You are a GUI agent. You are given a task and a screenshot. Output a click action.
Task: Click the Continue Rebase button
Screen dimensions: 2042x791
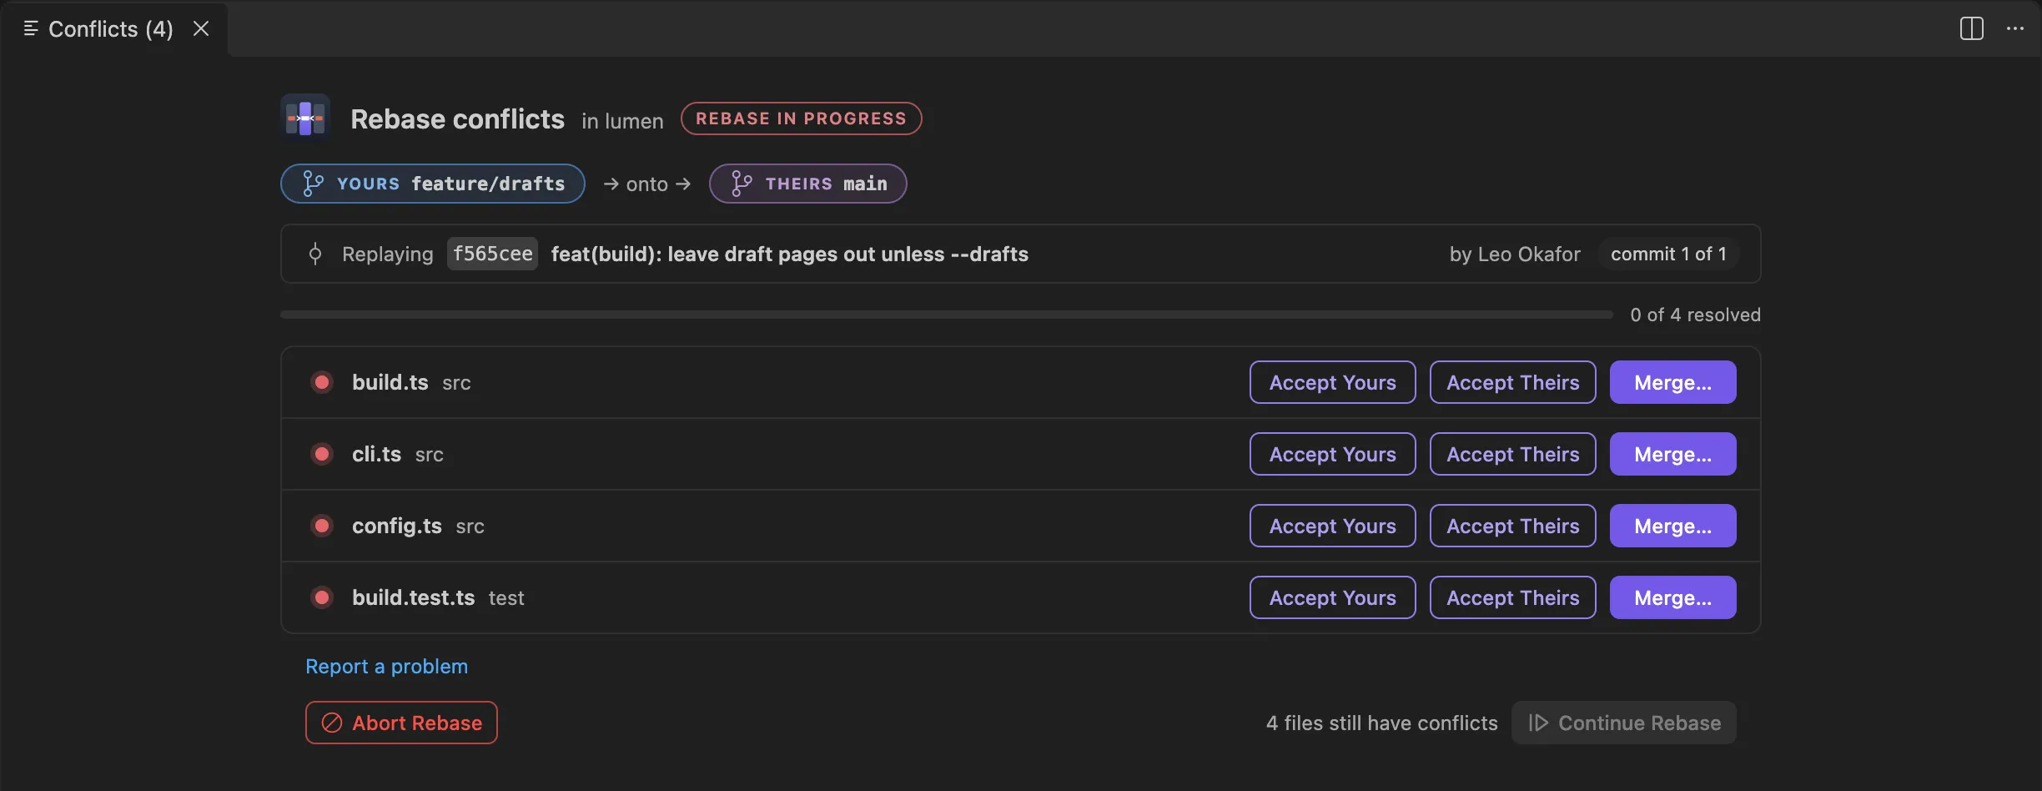tap(1624, 723)
